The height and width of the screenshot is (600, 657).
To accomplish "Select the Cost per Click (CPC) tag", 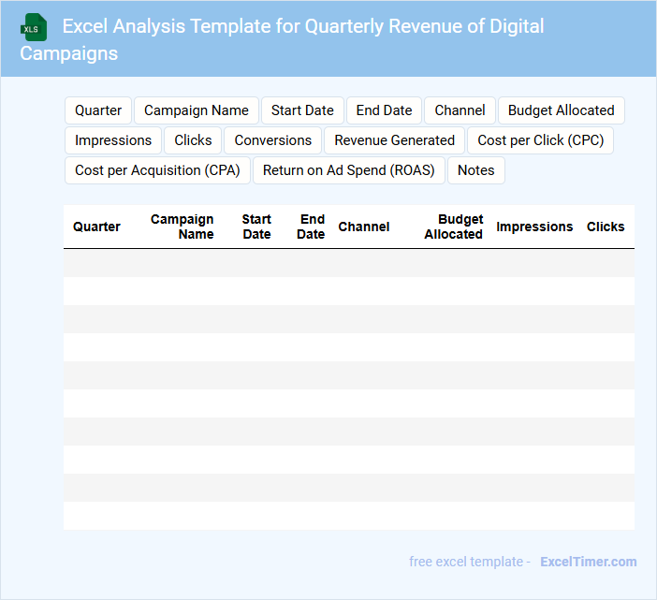I will tap(540, 140).
